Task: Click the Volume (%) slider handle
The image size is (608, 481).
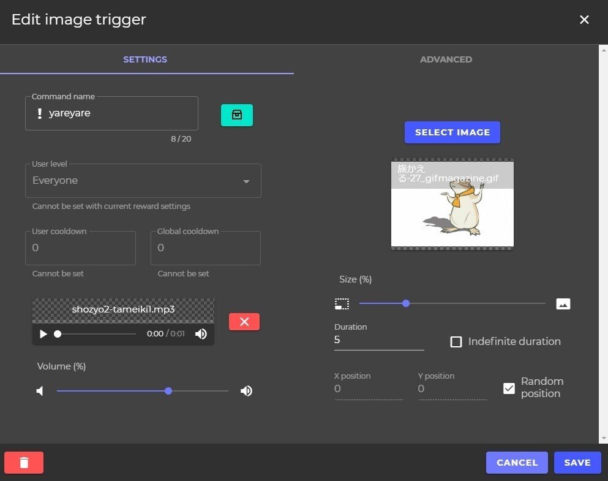Action: 168,390
